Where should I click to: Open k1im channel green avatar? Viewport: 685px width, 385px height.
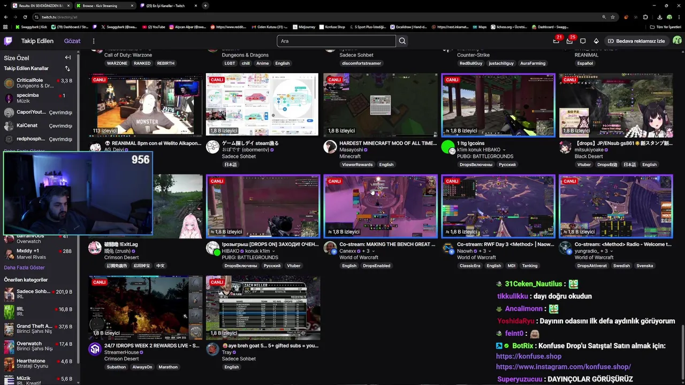point(448,147)
